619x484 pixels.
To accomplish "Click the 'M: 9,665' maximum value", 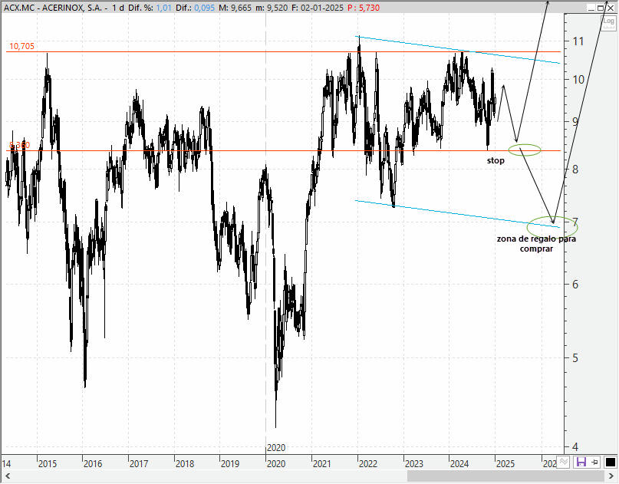I will click(x=235, y=8).
